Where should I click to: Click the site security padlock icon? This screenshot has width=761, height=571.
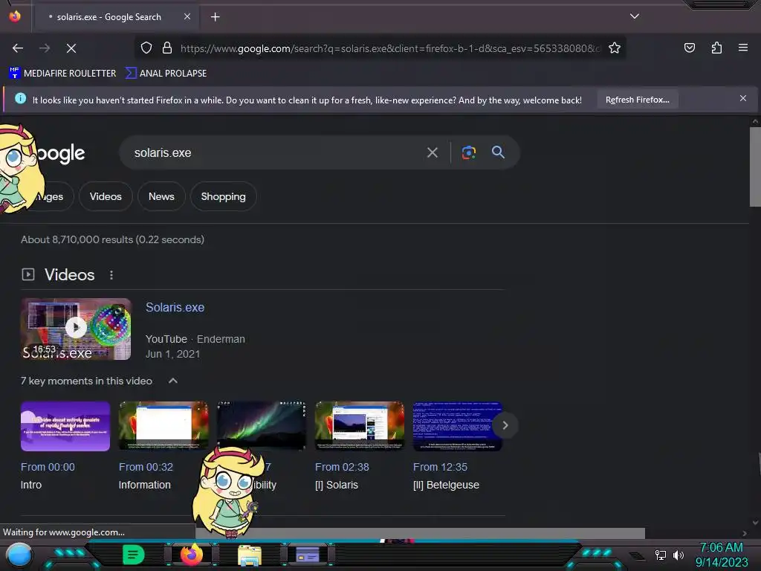167,48
